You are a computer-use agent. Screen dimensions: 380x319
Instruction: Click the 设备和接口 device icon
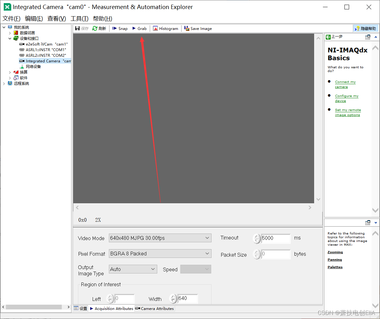click(16, 39)
